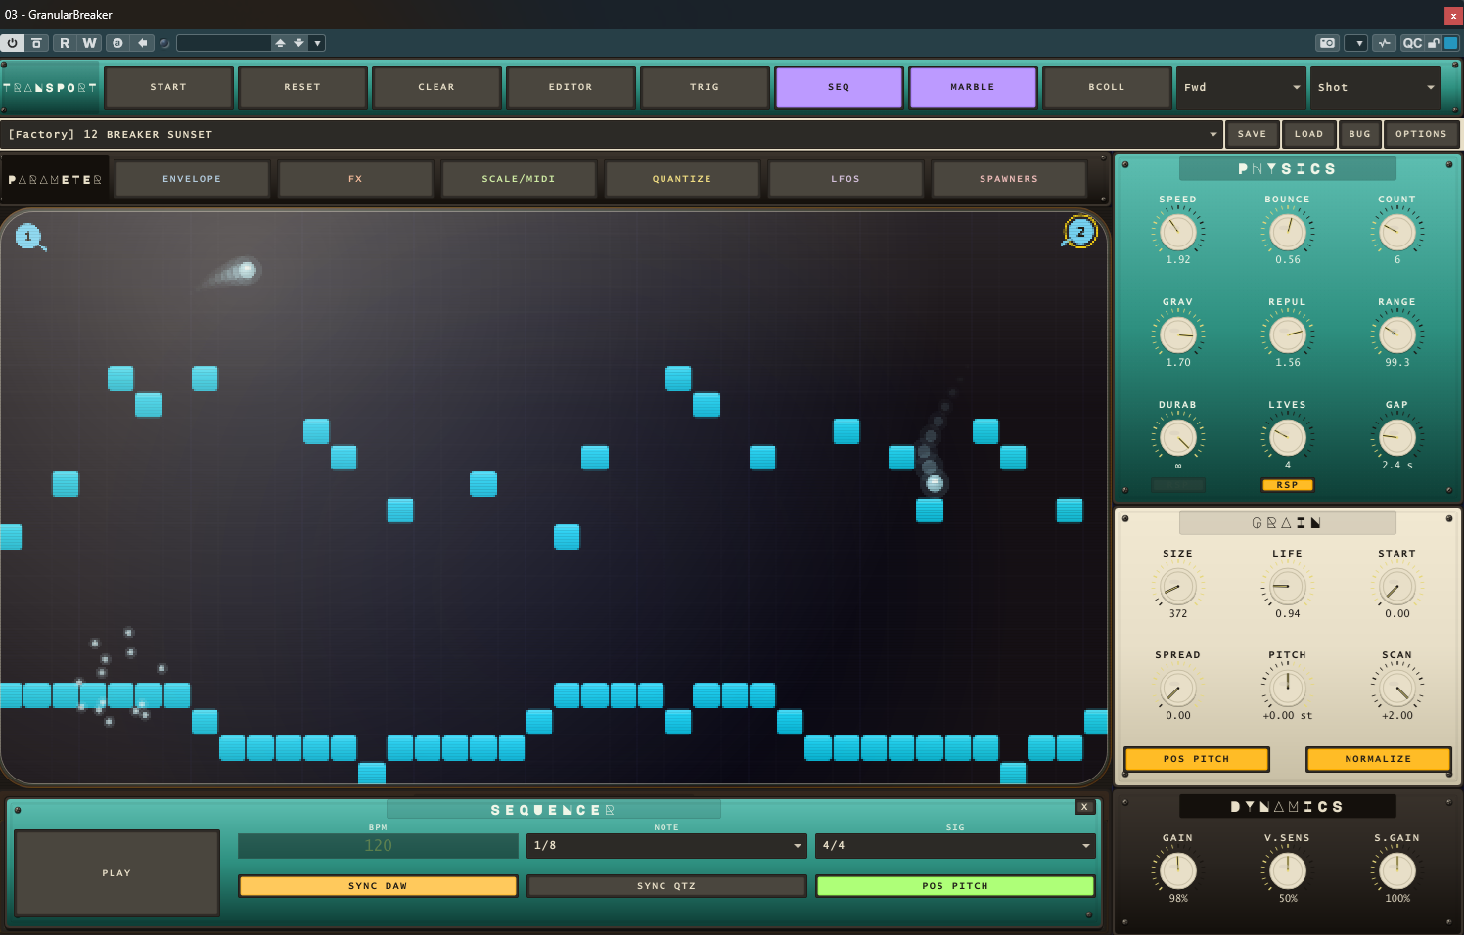Click the bypass box icon beside power
The height and width of the screenshot is (935, 1464).
click(x=36, y=43)
